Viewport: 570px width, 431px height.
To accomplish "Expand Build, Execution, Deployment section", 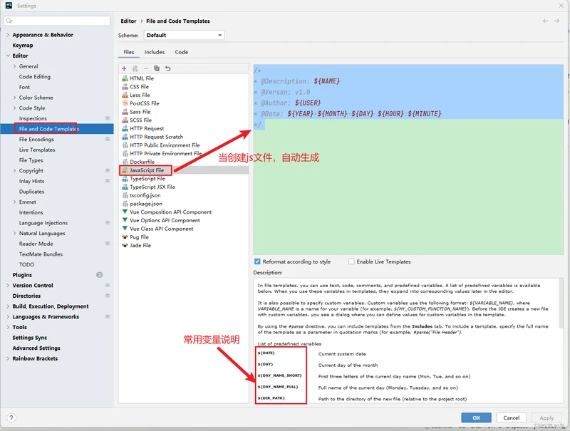I will tap(8, 306).
